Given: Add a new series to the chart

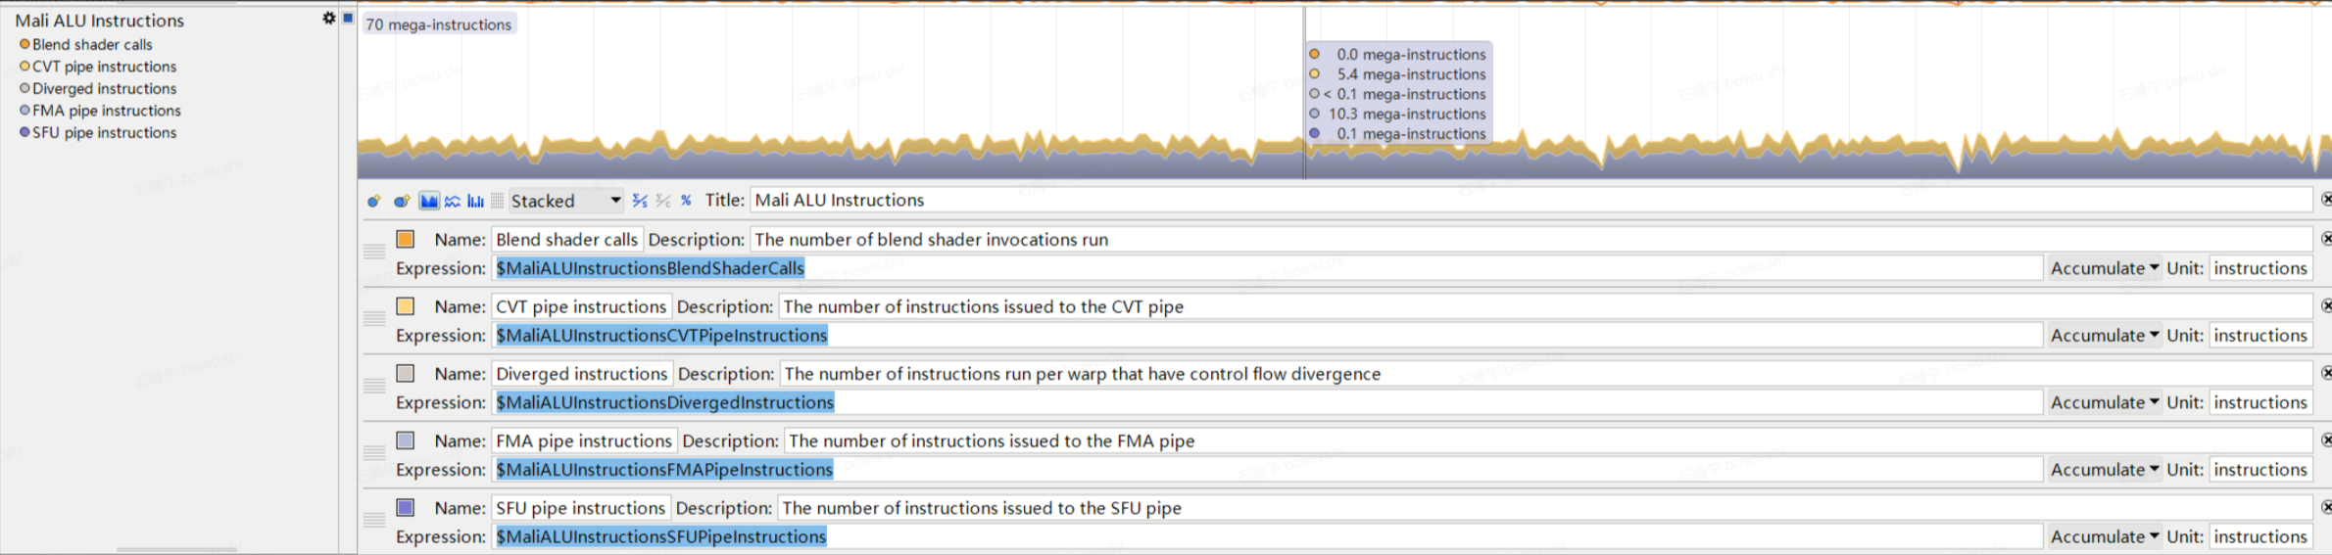Looking at the screenshot, I should coord(373,201).
